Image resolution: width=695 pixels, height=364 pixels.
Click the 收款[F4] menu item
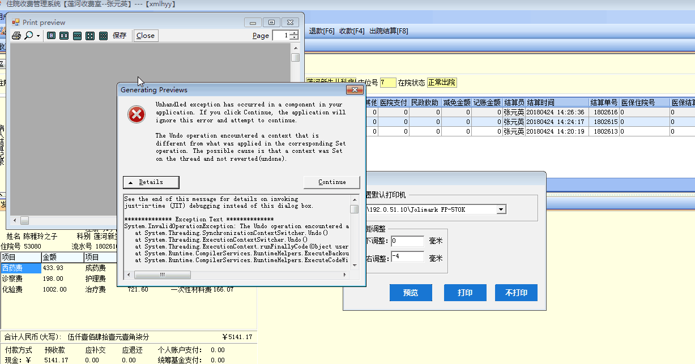point(352,31)
